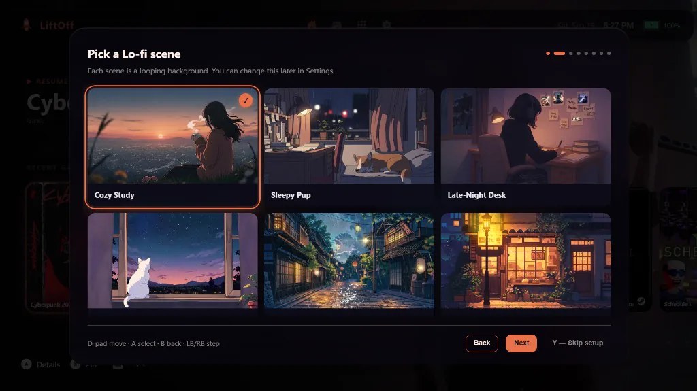Click the "Pick a Lo-fi scene" heading
The height and width of the screenshot is (391, 697).
134,54
